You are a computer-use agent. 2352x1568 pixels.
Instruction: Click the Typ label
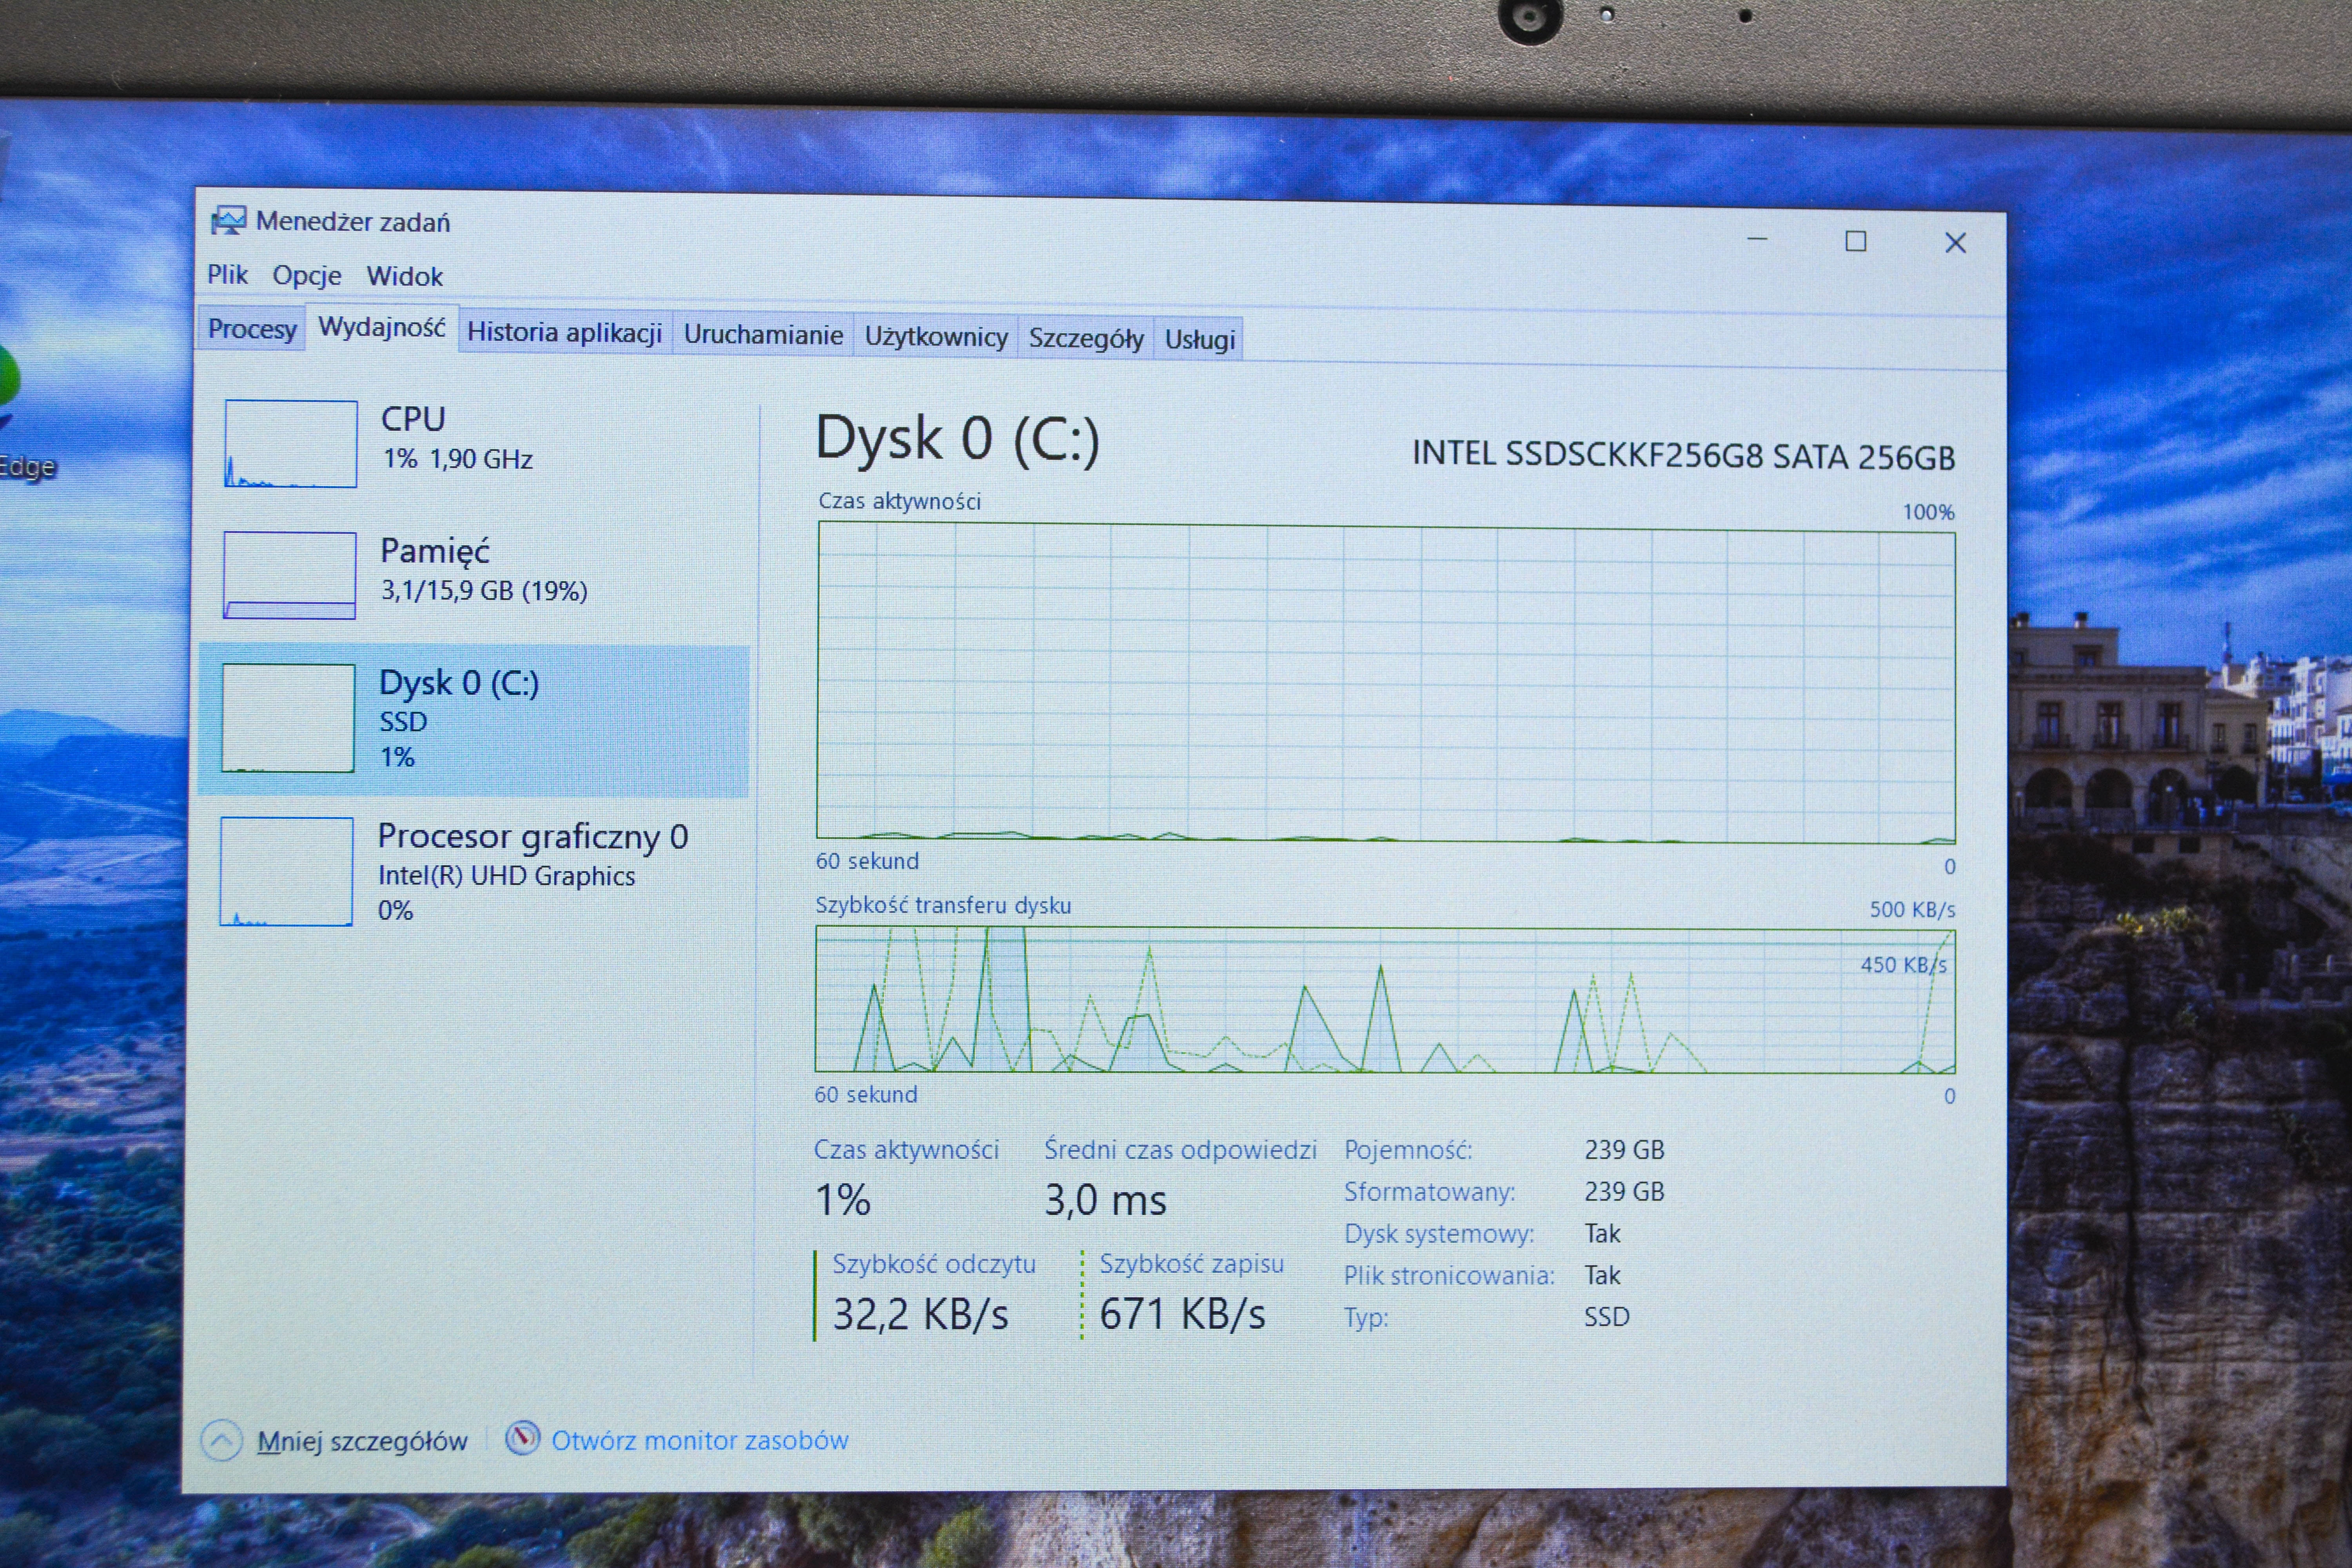pyautogui.click(x=1366, y=1318)
